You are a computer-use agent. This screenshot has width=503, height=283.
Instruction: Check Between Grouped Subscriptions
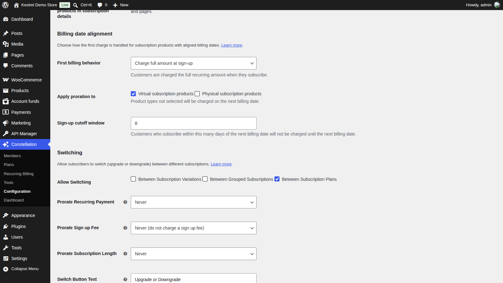point(205,179)
